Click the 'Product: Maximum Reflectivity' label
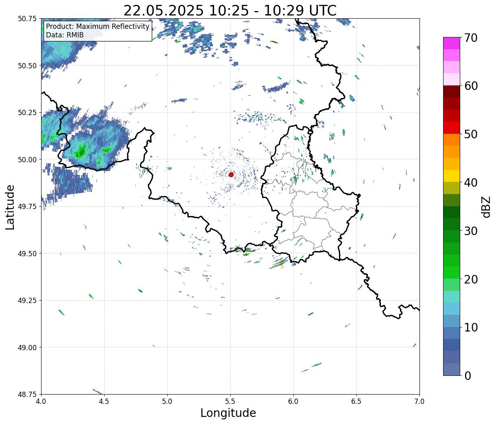Image resolution: width=496 pixels, height=423 pixels. 98,26
